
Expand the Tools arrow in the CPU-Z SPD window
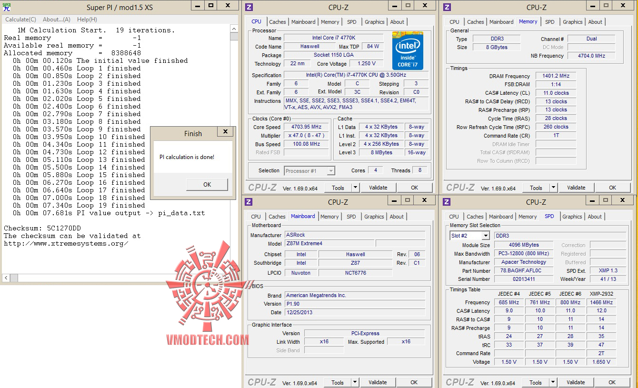(553, 382)
